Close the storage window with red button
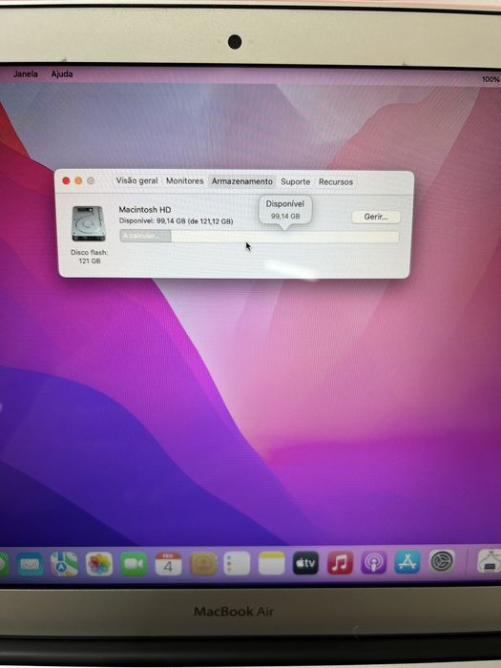This screenshot has height=668, width=501. pos(66,180)
